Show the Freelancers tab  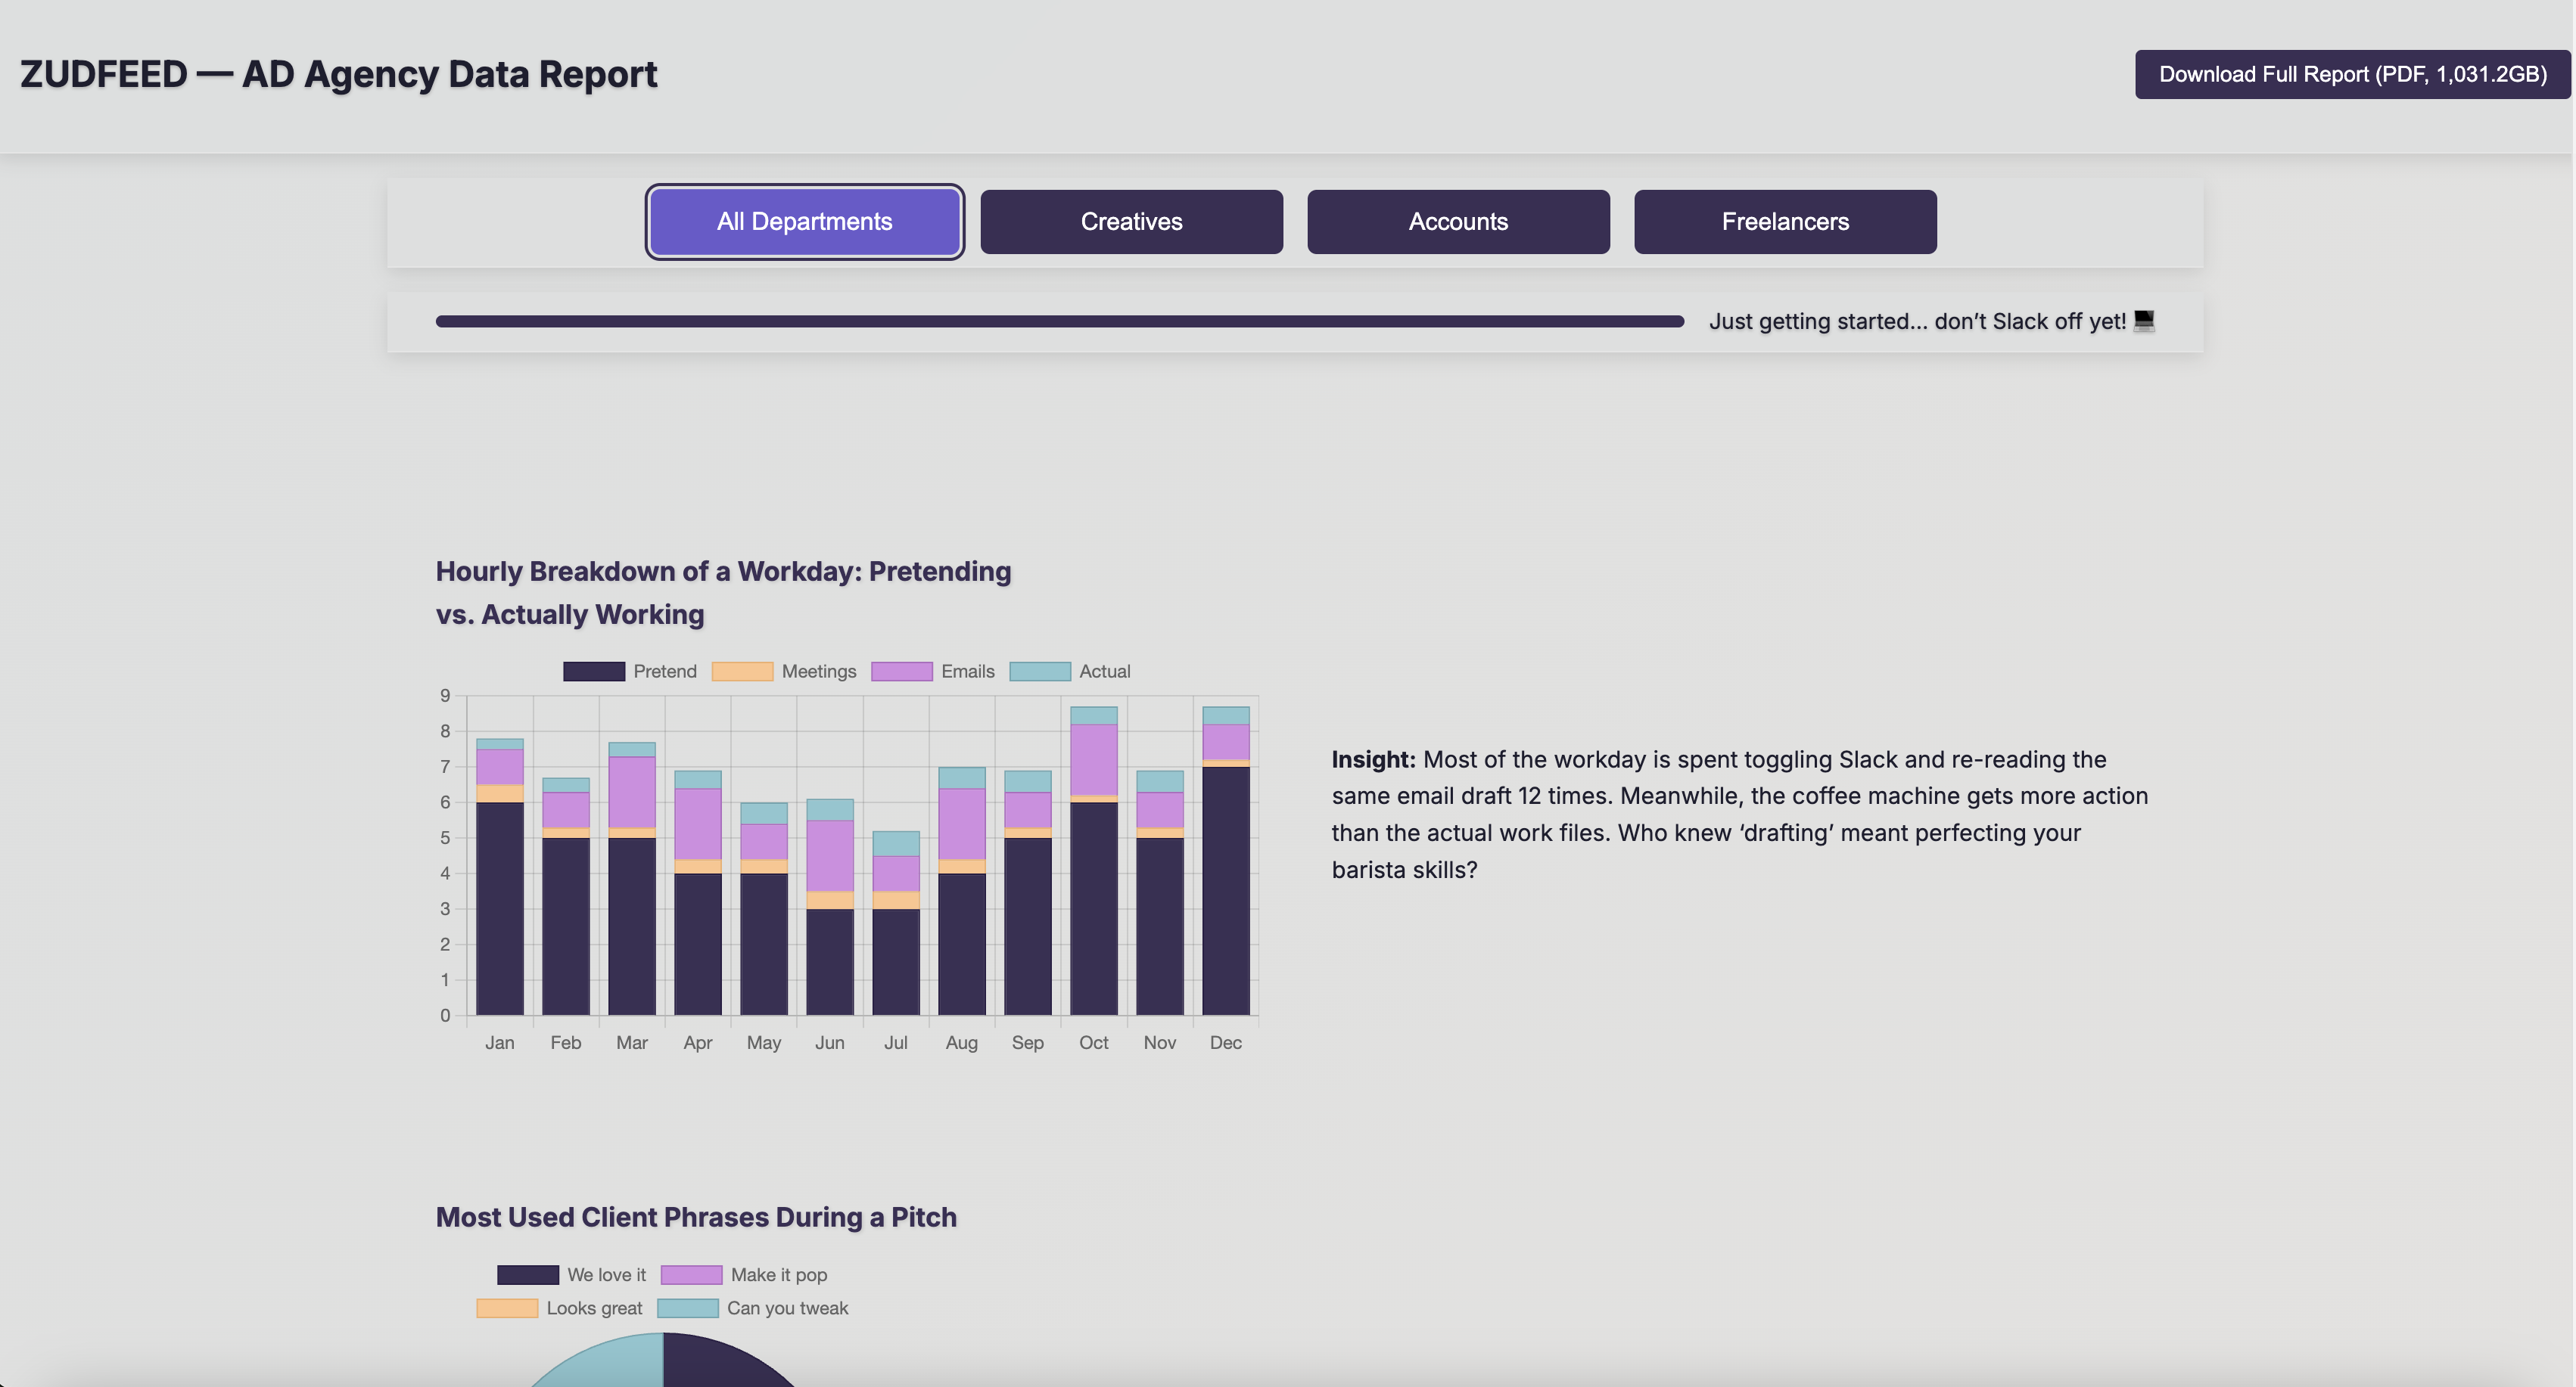[x=1785, y=222]
